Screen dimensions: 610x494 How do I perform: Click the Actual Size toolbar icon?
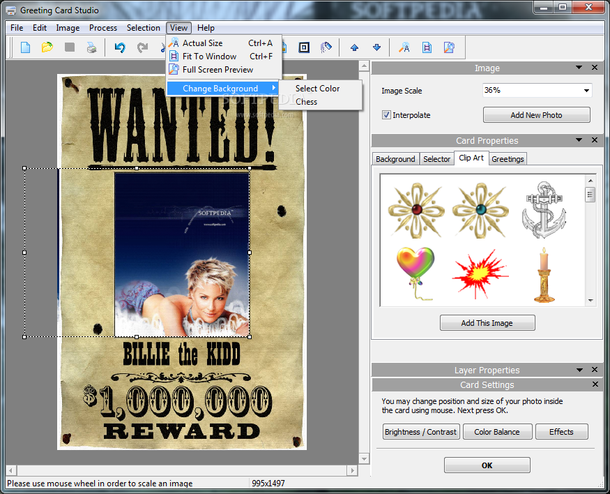tap(404, 47)
